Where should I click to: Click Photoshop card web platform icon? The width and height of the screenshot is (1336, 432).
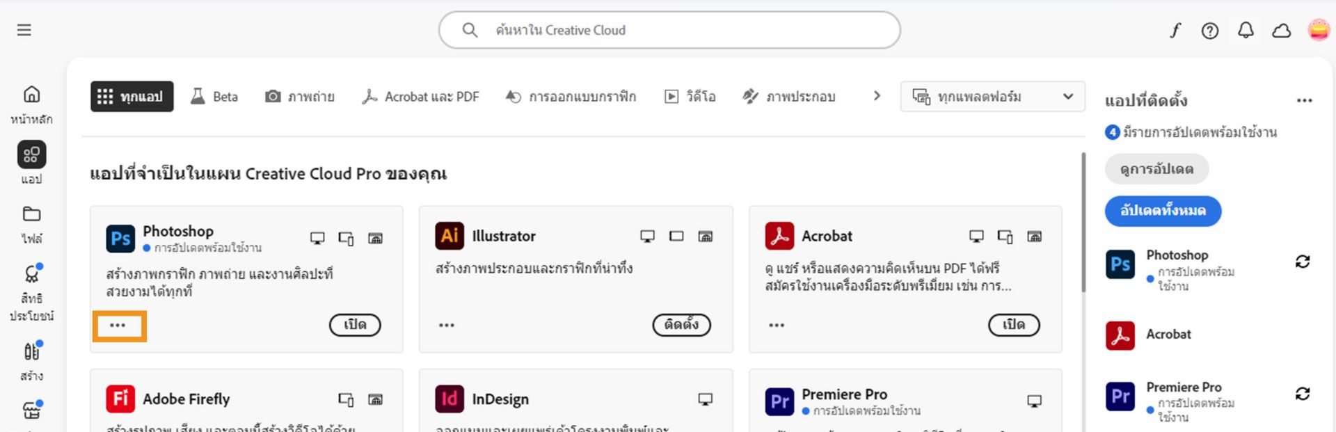(375, 238)
